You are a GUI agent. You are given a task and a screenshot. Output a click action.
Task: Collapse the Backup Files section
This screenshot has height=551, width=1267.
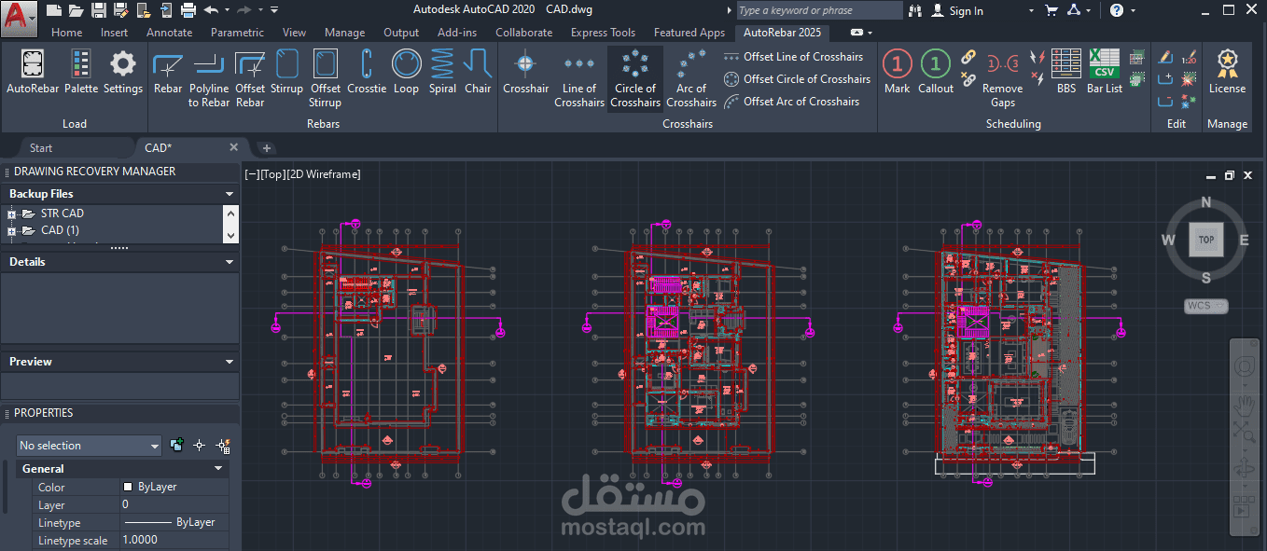pos(230,194)
